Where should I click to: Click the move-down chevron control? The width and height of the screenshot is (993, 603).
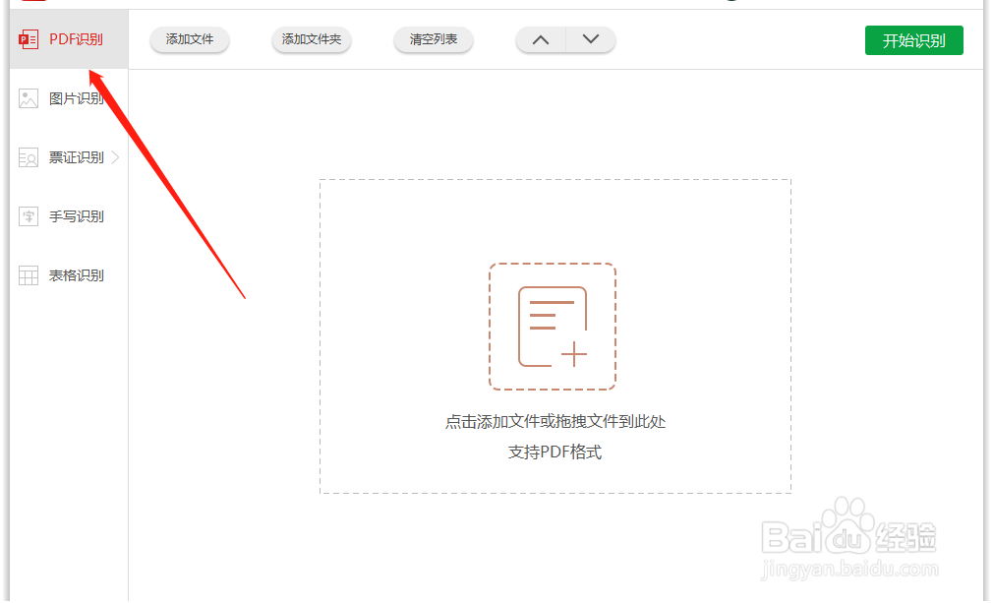[x=590, y=39]
